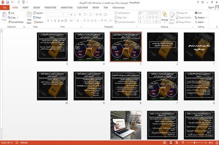Clear all formatting

coord(80,15)
